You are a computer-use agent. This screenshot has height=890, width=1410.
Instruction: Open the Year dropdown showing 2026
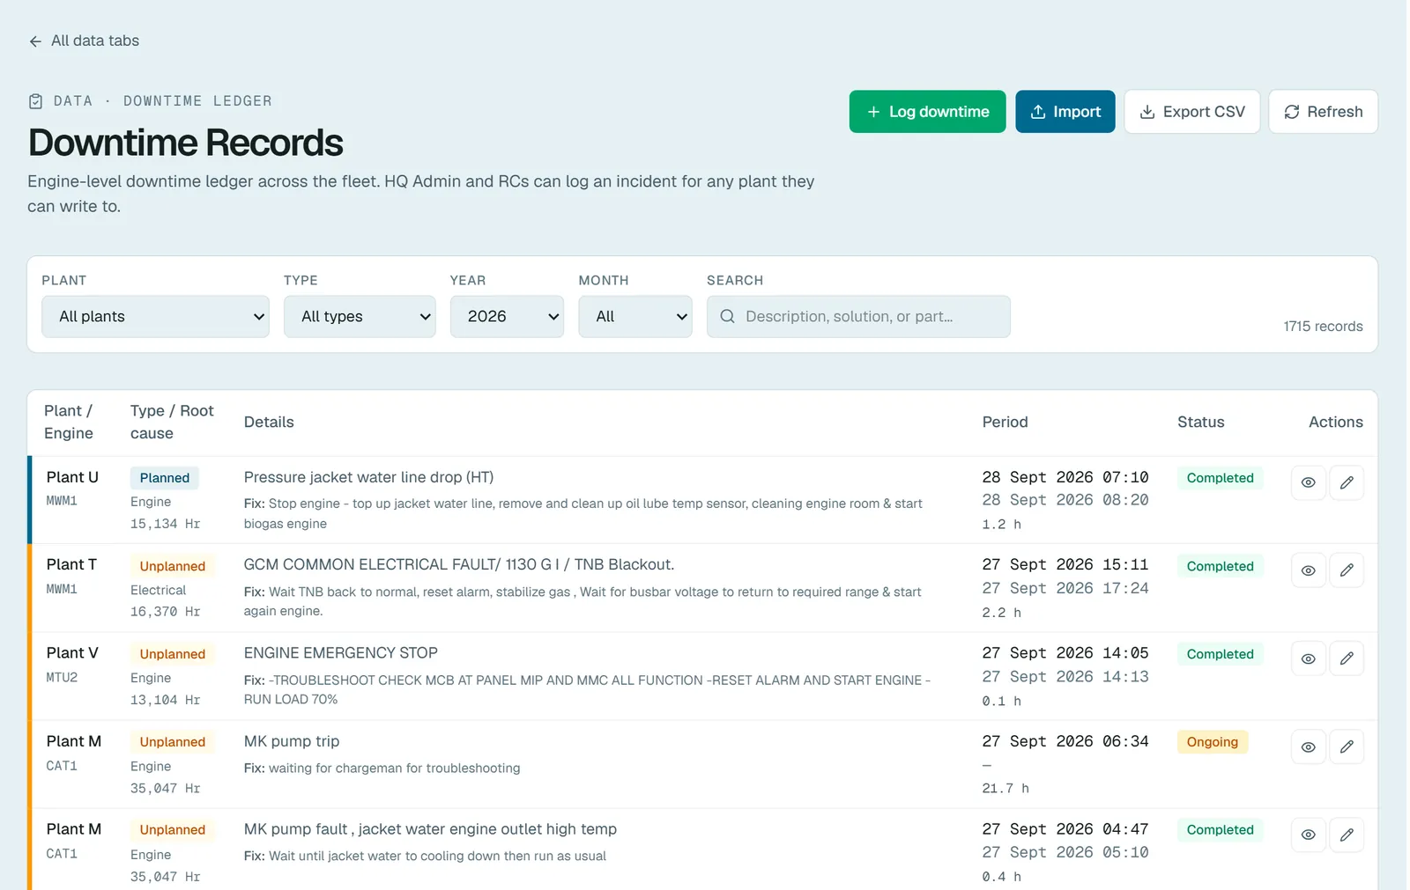[507, 316]
